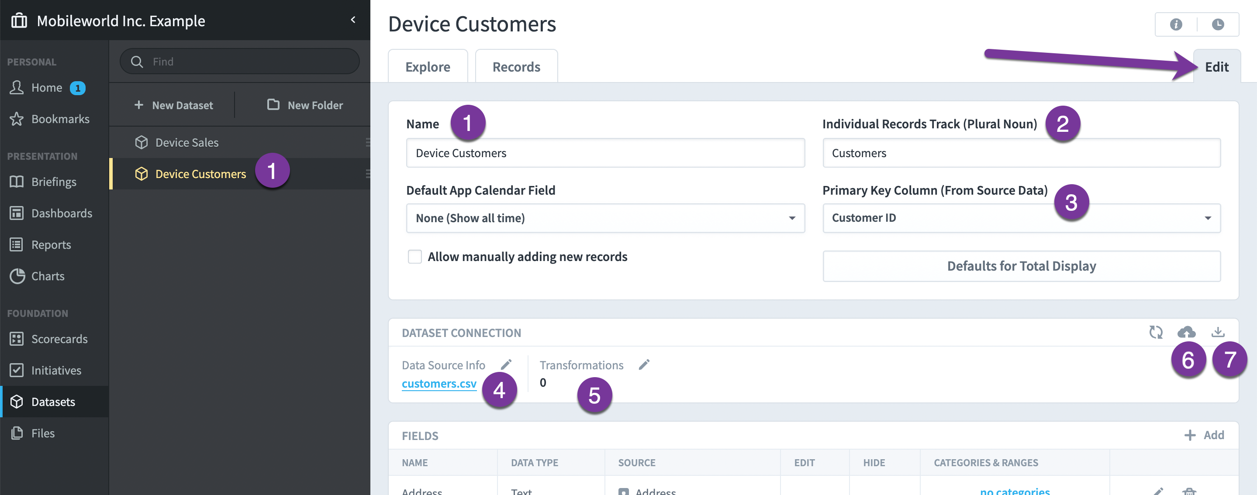1257x495 pixels.
Task: Click the info icon in the header
Action: (x=1176, y=24)
